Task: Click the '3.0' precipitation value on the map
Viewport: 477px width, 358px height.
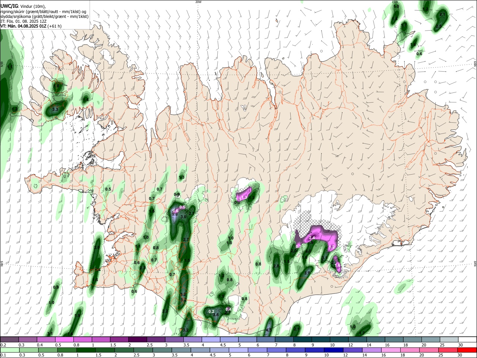Action: [183, 217]
